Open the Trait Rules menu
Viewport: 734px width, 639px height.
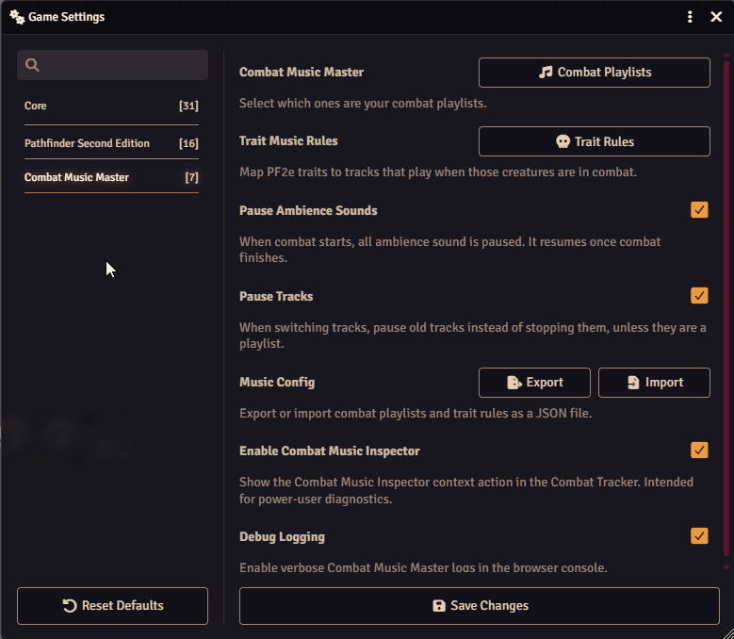pyautogui.click(x=594, y=141)
